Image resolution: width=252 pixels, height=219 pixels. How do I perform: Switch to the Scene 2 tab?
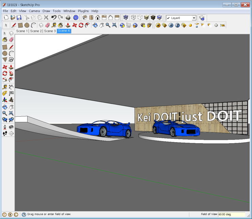[x=36, y=31]
